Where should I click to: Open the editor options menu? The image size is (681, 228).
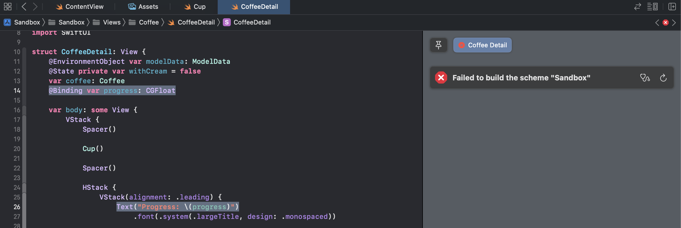(652, 7)
